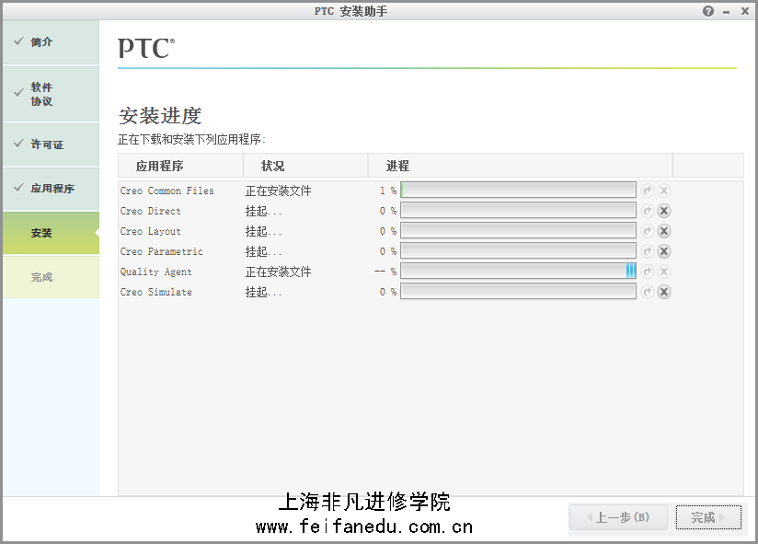Click 挂起 status for Creo Direct
Viewport: 758px width, 544px height.
pyautogui.click(x=263, y=212)
